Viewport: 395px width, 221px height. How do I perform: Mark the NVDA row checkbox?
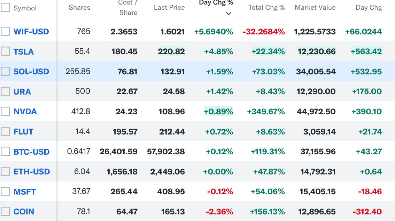5,112
